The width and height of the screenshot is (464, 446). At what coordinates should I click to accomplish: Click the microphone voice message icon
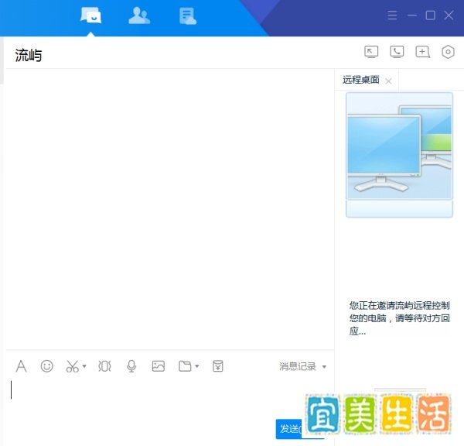click(x=131, y=366)
